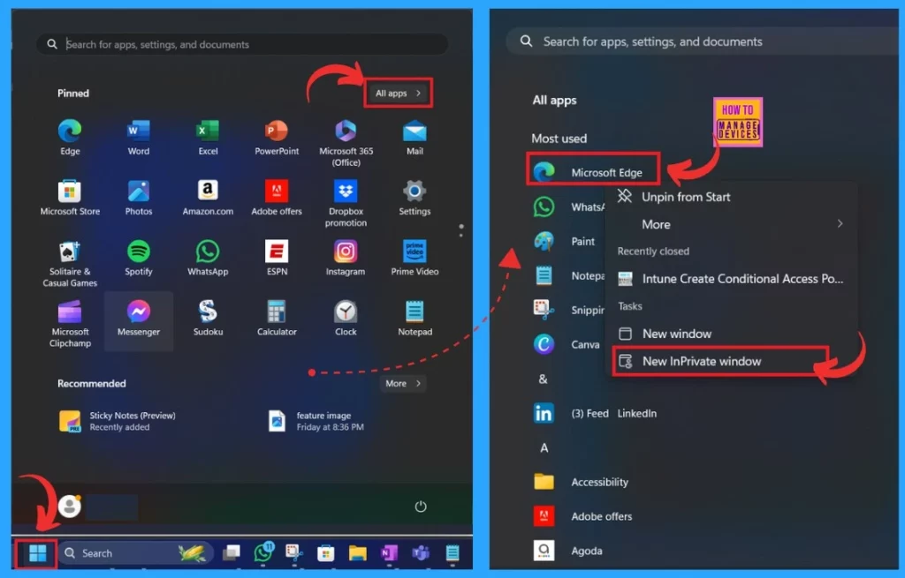
Task: Open the pinned WhatsApp tile
Action: 208,258
